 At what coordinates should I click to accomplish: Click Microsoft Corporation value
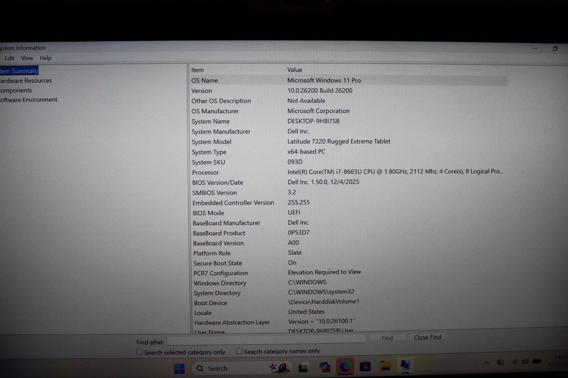click(318, 111)
